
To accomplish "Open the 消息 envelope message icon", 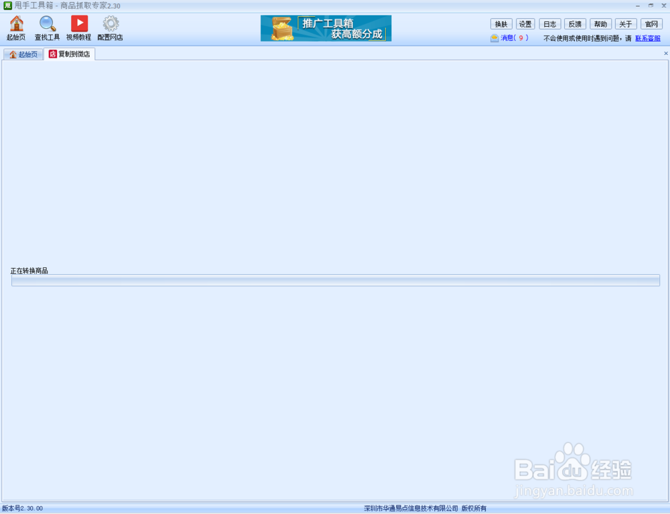I will pos(494,38).
